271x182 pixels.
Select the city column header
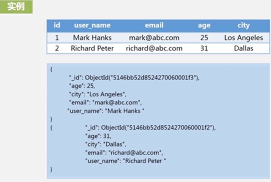coord(243,25)
